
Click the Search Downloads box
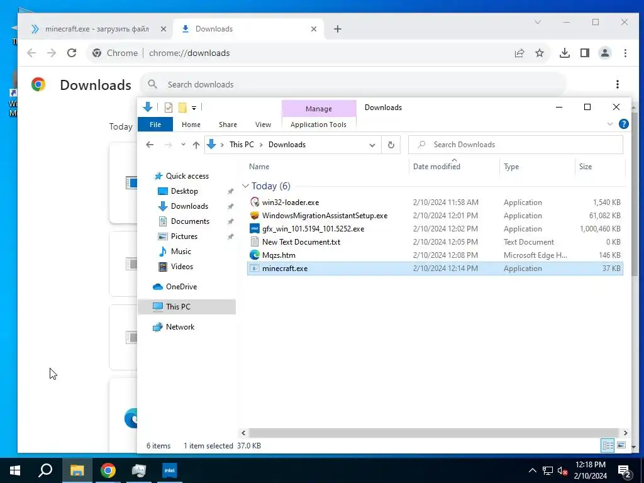(516, 145)
